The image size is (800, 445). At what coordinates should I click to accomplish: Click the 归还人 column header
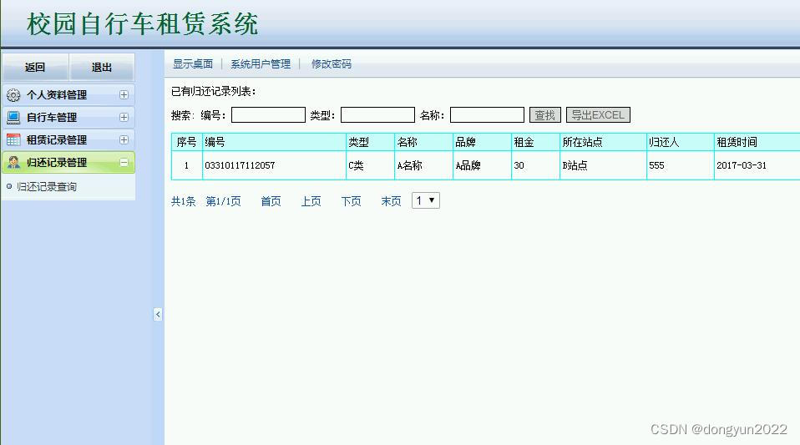[680, 142]
